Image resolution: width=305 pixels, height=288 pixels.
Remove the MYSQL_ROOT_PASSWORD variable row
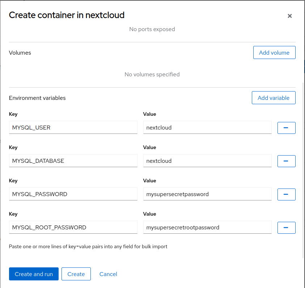click(x=286, y=228)
